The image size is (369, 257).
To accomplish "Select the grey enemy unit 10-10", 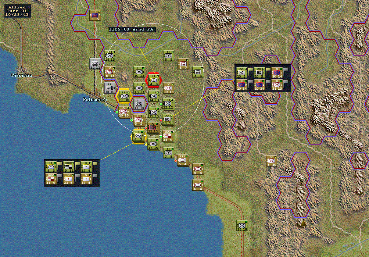I will coord(110,88).
